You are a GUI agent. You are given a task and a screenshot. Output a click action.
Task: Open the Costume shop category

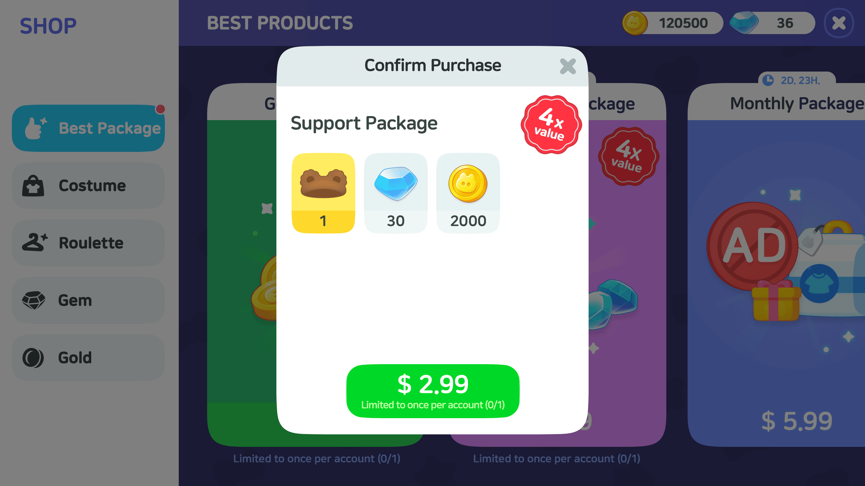click(x=89, y=186)
